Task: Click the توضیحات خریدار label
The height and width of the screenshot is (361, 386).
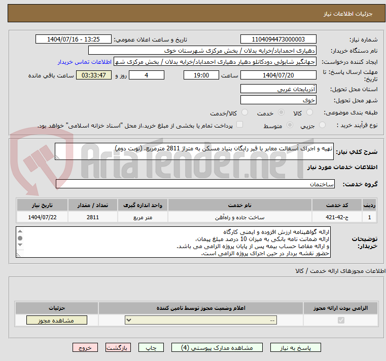Action: [365, 243]
